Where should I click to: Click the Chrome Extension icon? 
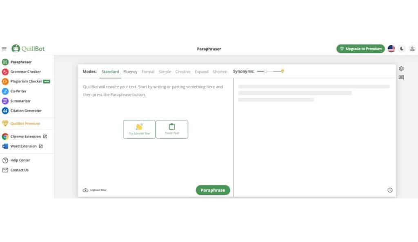pyautogui.click(x=5, y=137)
